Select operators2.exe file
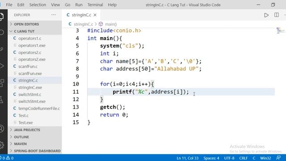Viewport: 286px width, 161px height. pyautogui.click(x=35, y=59)
